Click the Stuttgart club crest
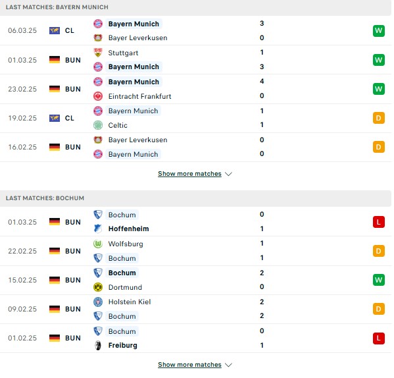The width and height of the screenshot is (394, 378). point(98,53)
